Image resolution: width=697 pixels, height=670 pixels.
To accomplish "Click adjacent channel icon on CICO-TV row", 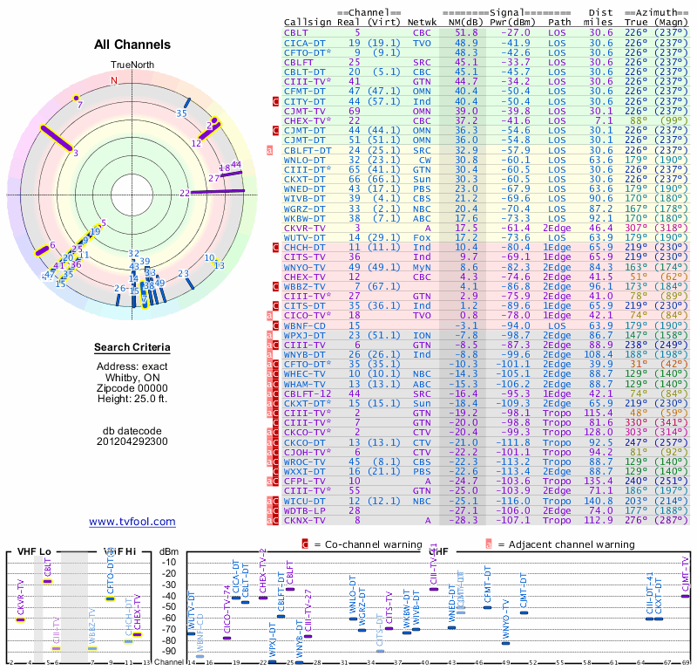I will (x=269, y=316).
